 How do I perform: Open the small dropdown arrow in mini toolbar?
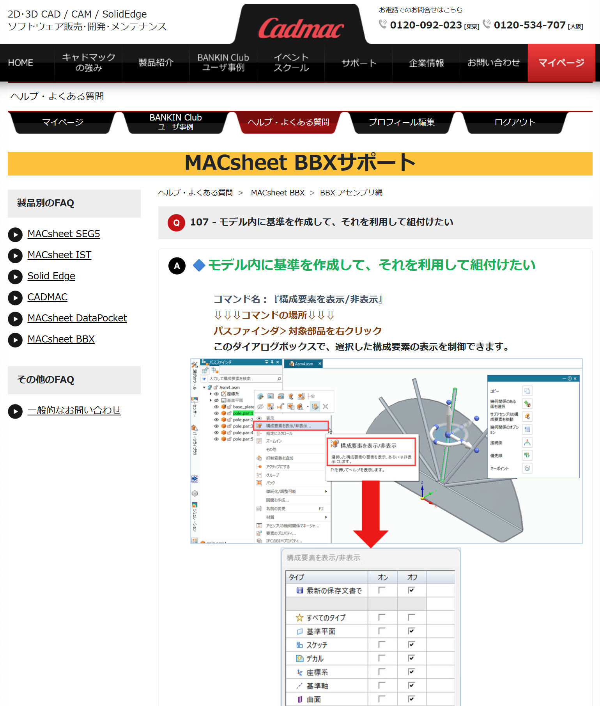[308, 407]
